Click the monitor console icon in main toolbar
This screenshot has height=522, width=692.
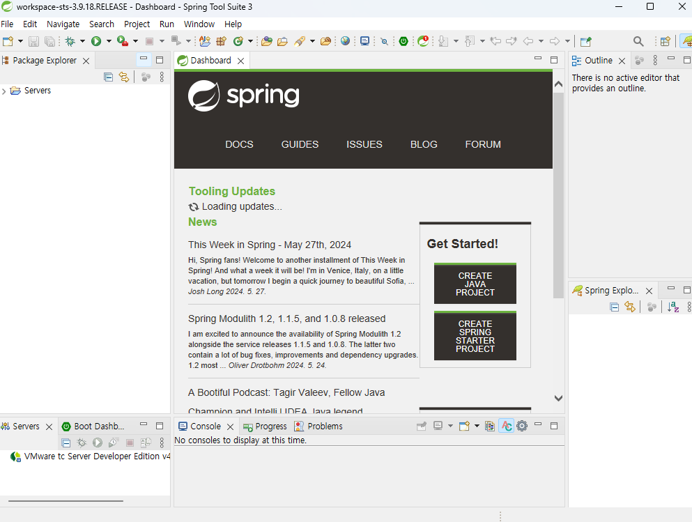364,42
